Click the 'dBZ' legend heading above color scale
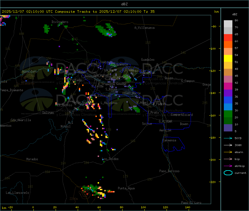 click(x=235, y=14)
